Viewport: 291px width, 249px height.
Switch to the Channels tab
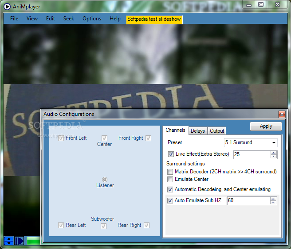pyautogui.click(x=175, y=130)
